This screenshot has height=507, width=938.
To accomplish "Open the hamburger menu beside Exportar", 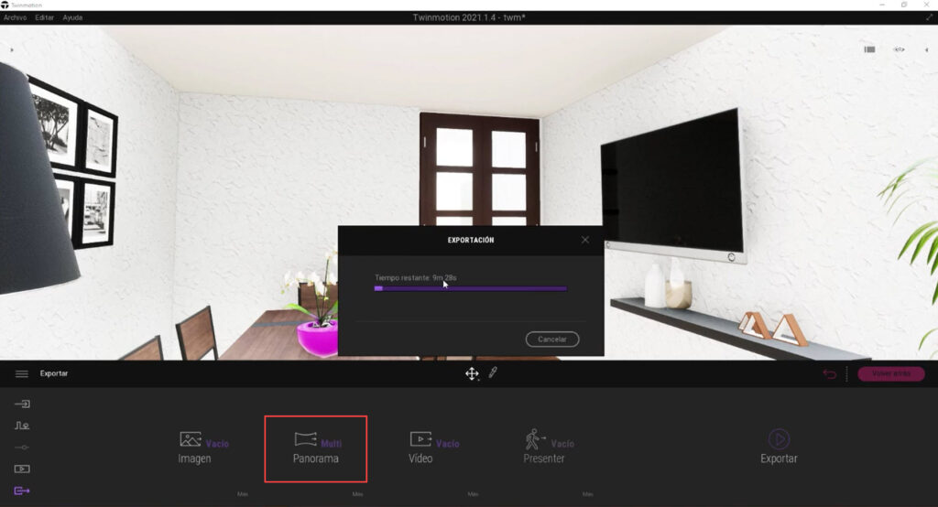I will [x=21, y=373].
